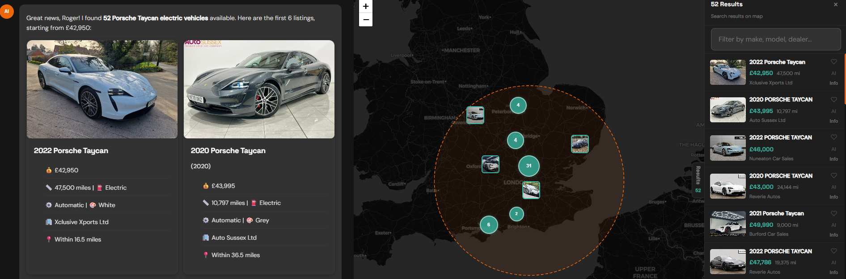This screenshot has height=279, width=846.
Task: Zoom in on the map
Action: point(366,6)
